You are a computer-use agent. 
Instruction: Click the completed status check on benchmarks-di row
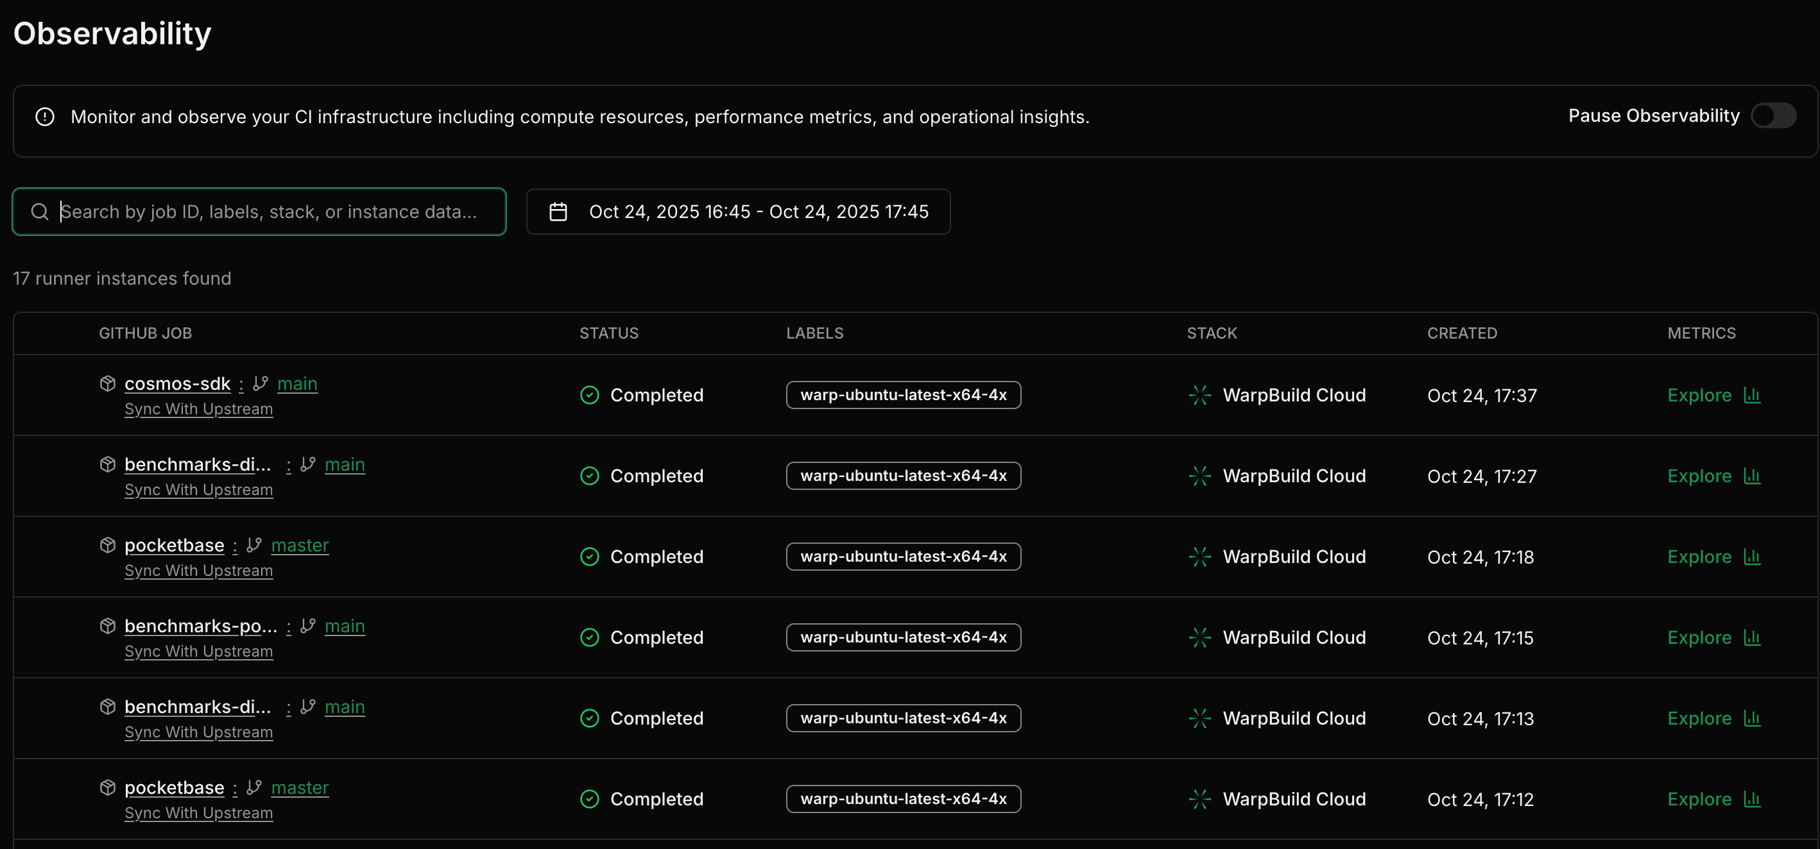pos(590,476)
